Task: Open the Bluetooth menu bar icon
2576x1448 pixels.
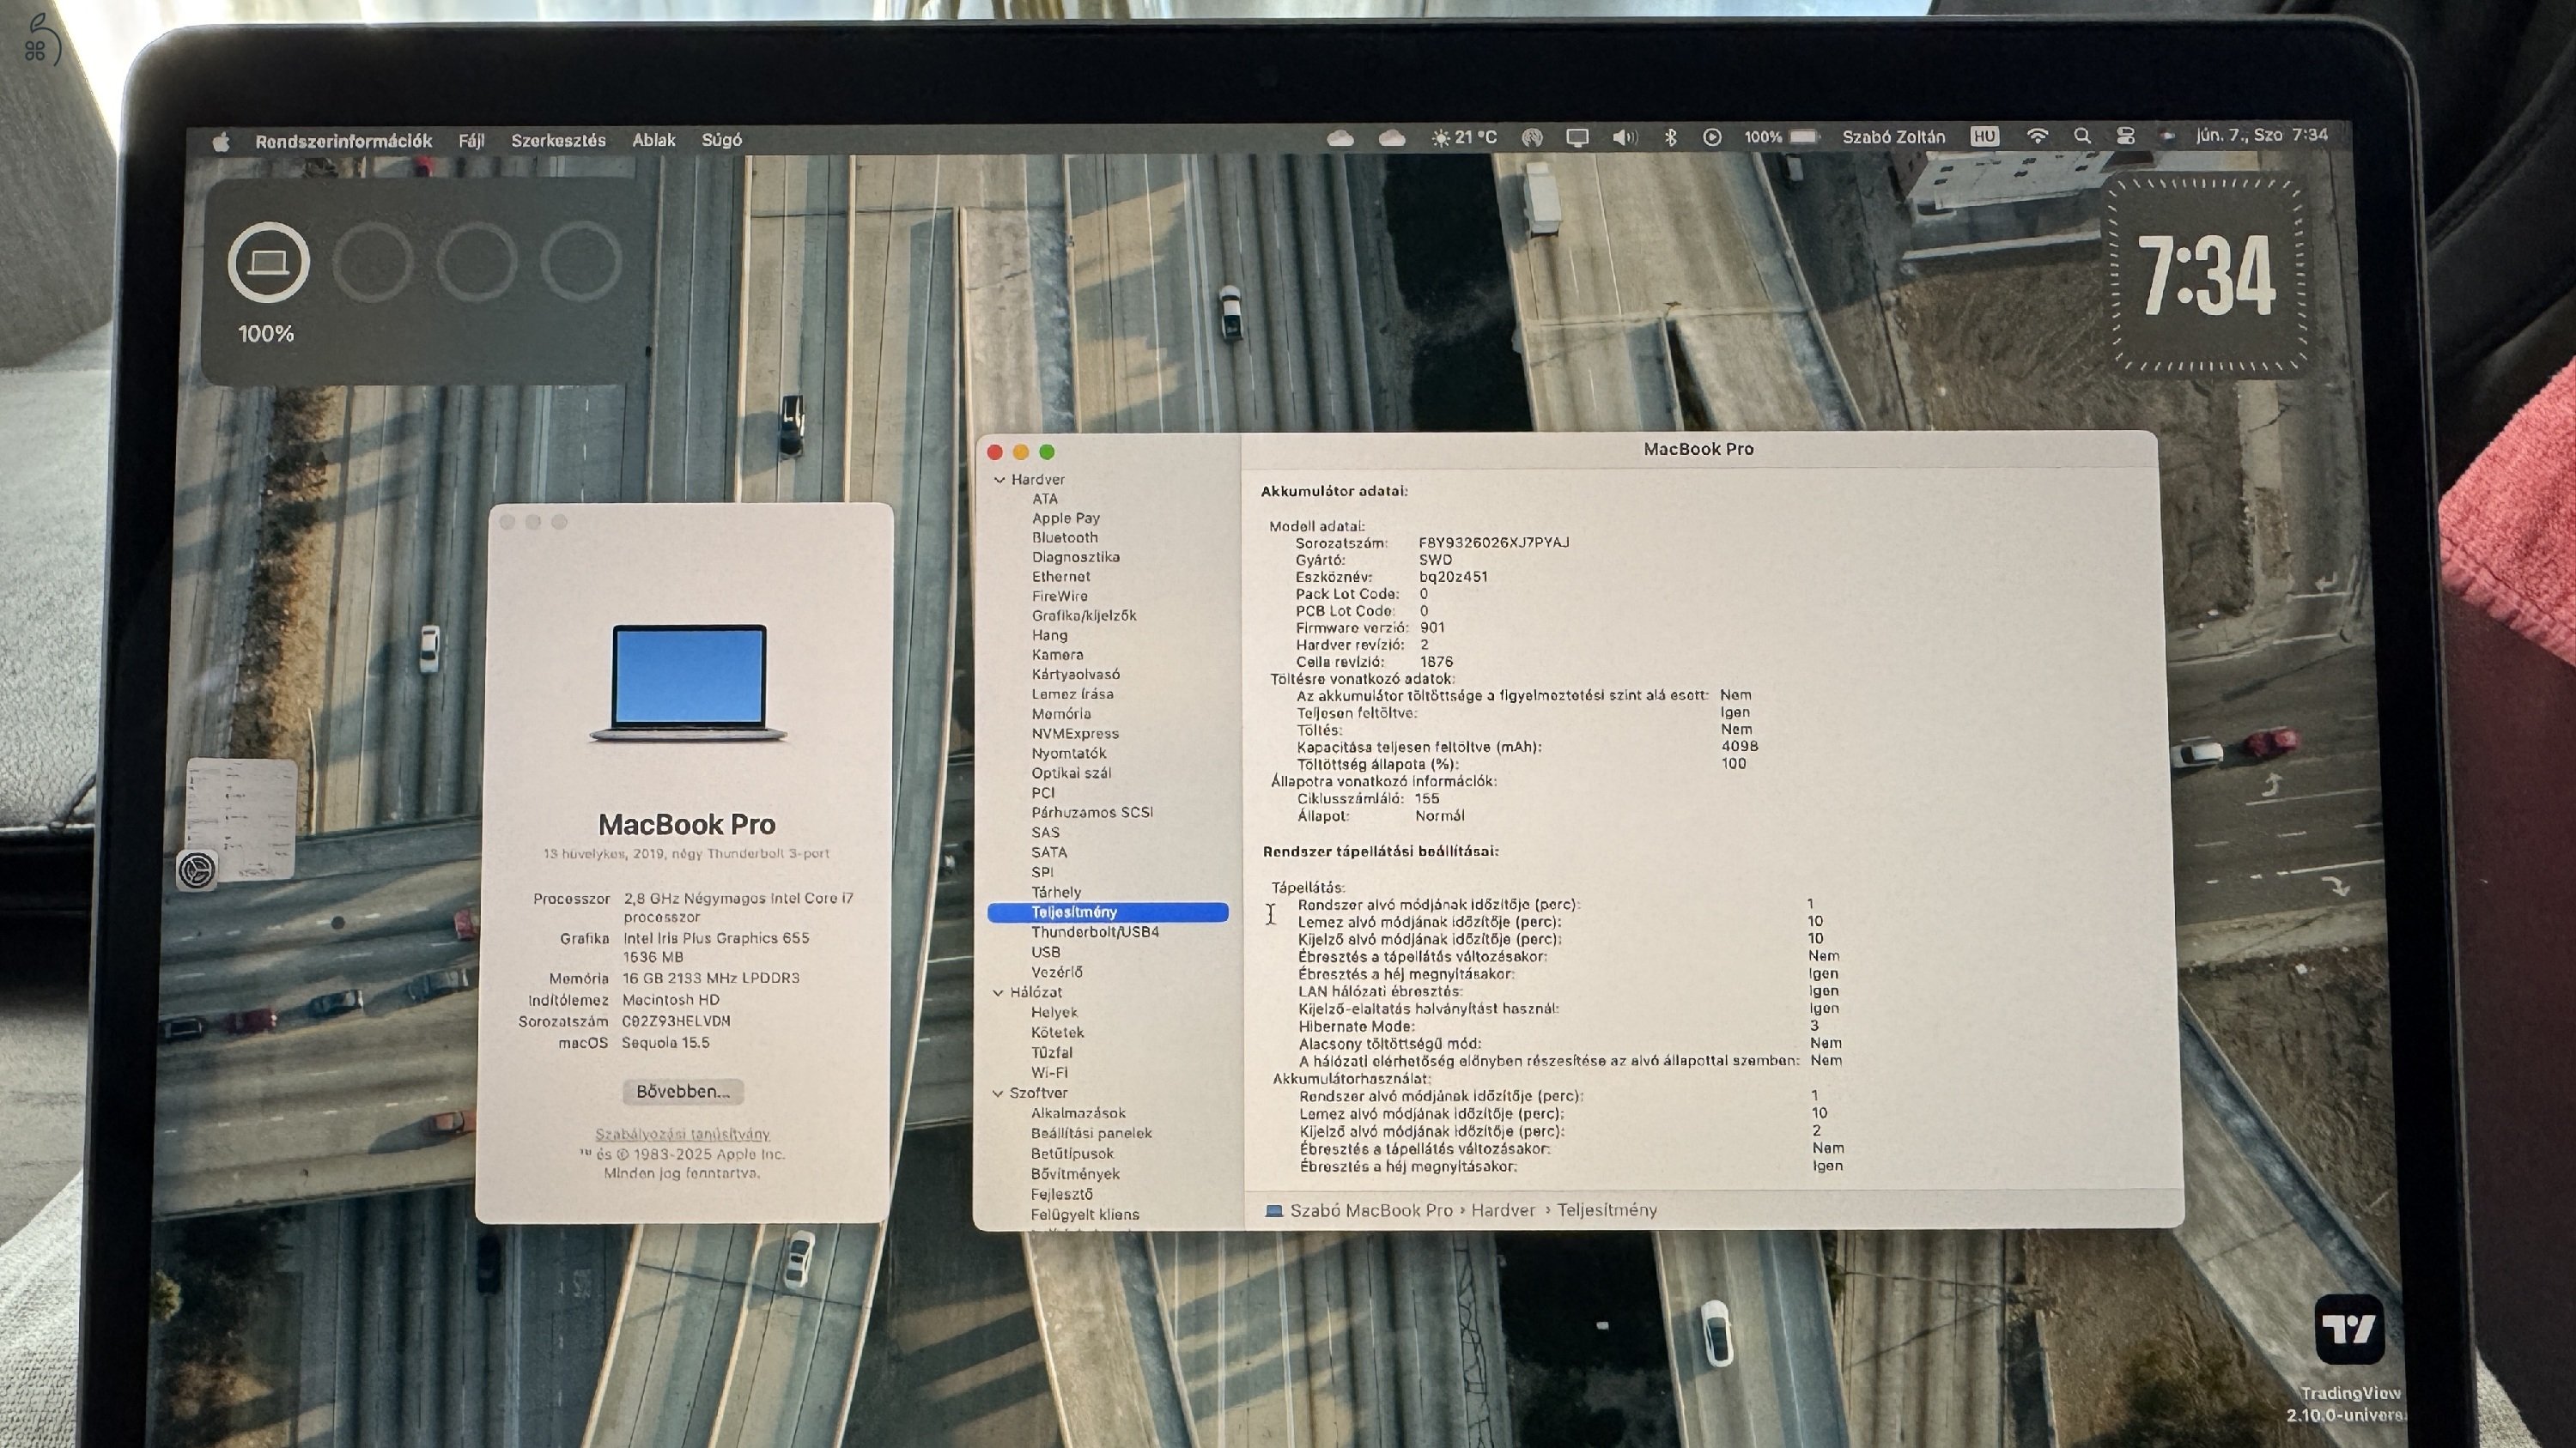Action: coord(1670,137)
